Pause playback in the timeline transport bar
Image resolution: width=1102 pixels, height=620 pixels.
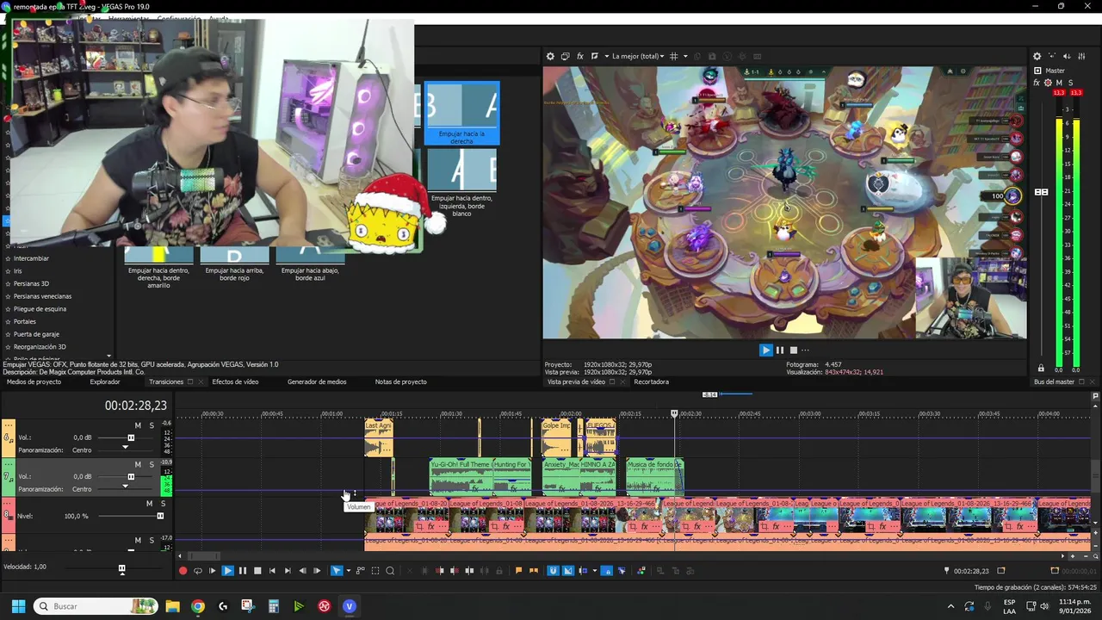pos(243,570)
